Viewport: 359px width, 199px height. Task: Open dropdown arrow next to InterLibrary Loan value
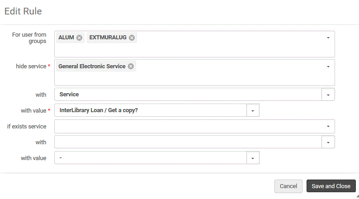tap(253, 110)
